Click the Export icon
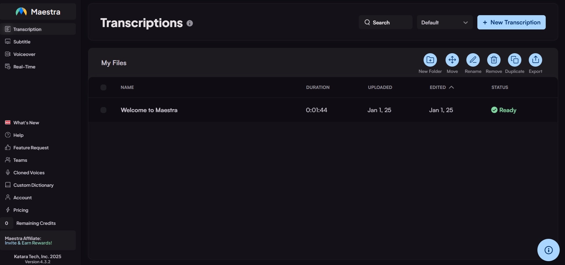 pyautogui.click(x=535, y=60)
